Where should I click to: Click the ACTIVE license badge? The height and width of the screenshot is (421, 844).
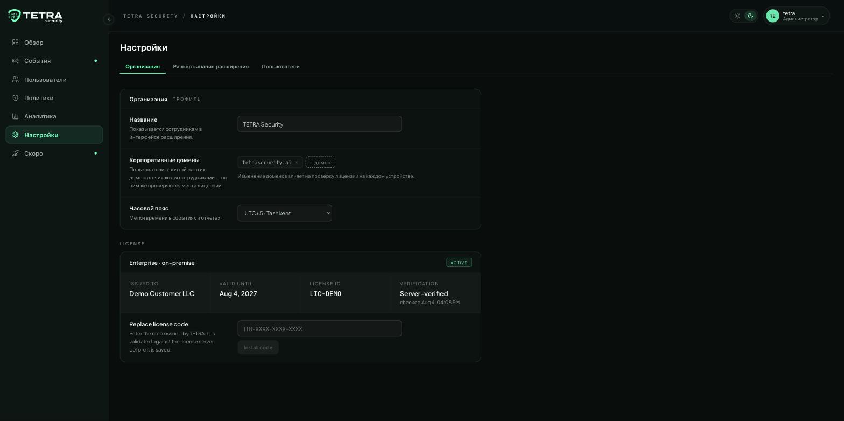click(x=459, y=263)
